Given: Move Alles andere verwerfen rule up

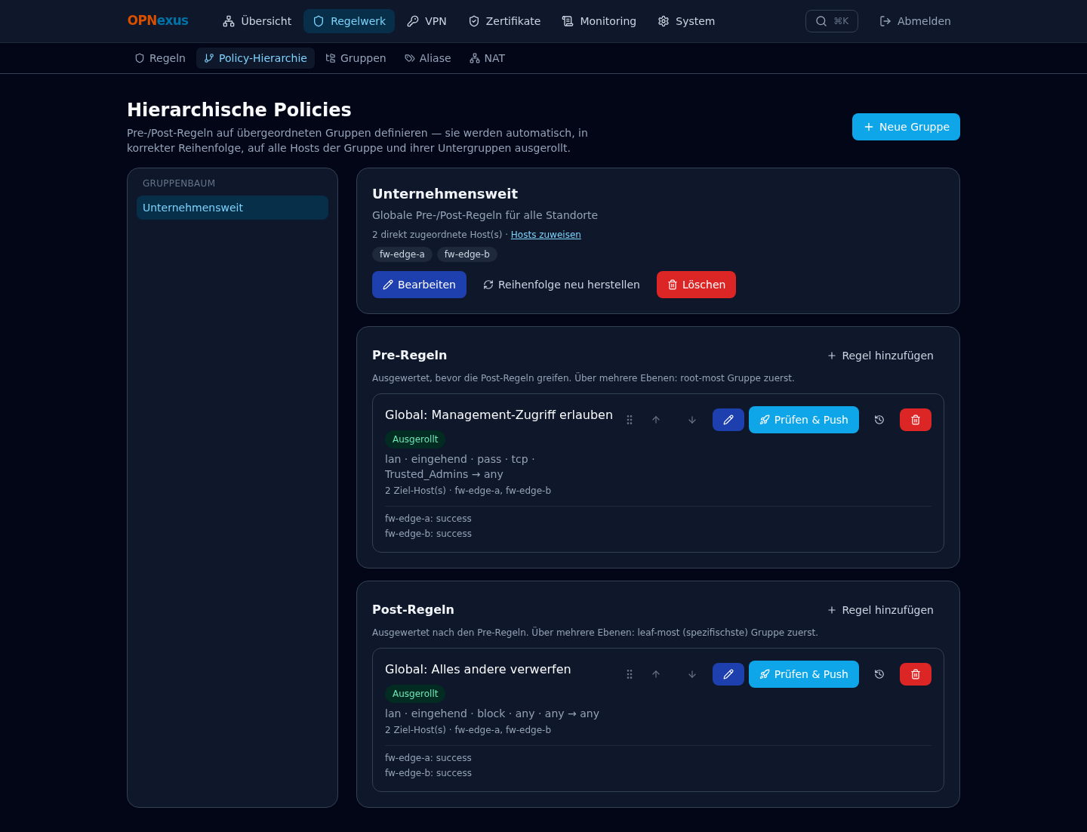Looking at the screenshot, I should pyautogui.click(x=656, y=674).
